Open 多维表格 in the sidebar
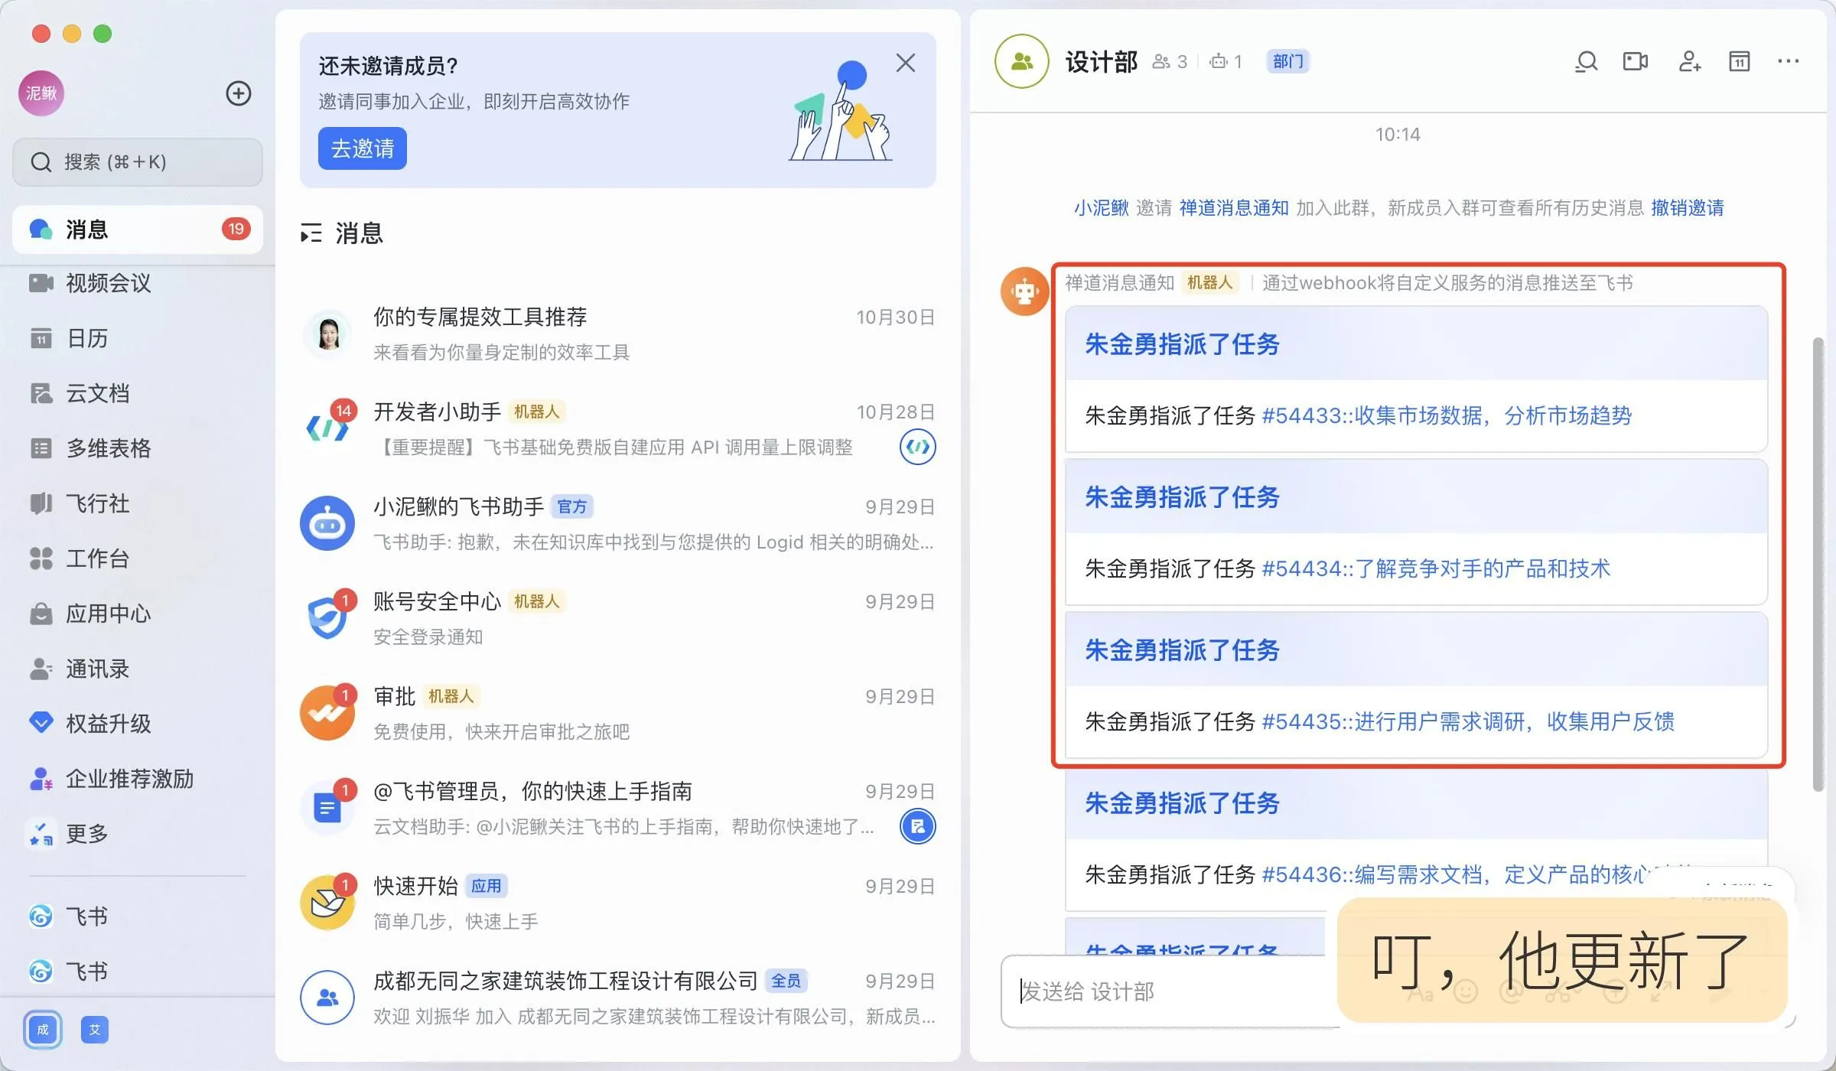Image resolution: width=1836 pixels, height=1071 pixels. pos(138,448)
